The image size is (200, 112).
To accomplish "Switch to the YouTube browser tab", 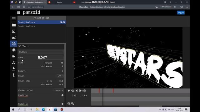I will (74, 2).
